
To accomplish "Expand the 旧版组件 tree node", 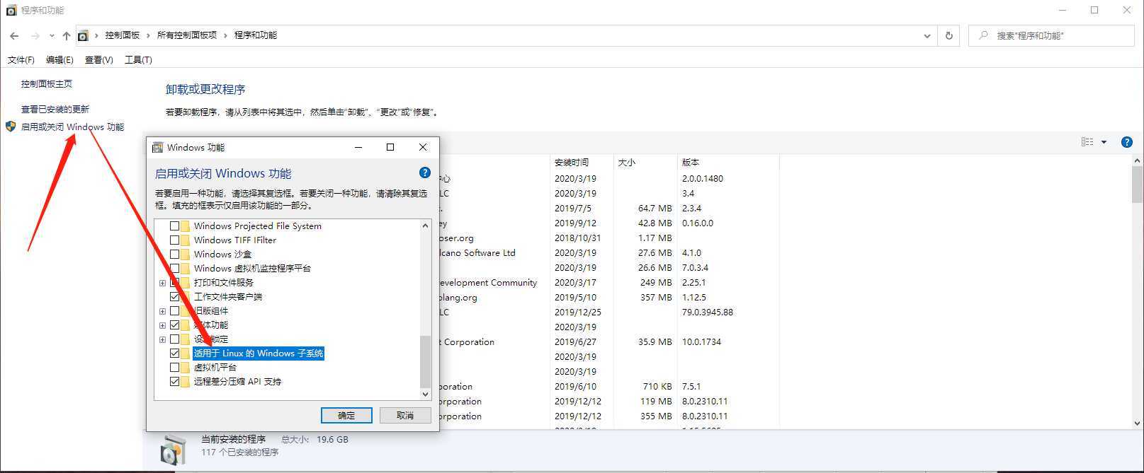I will click(x=162, y=311).
